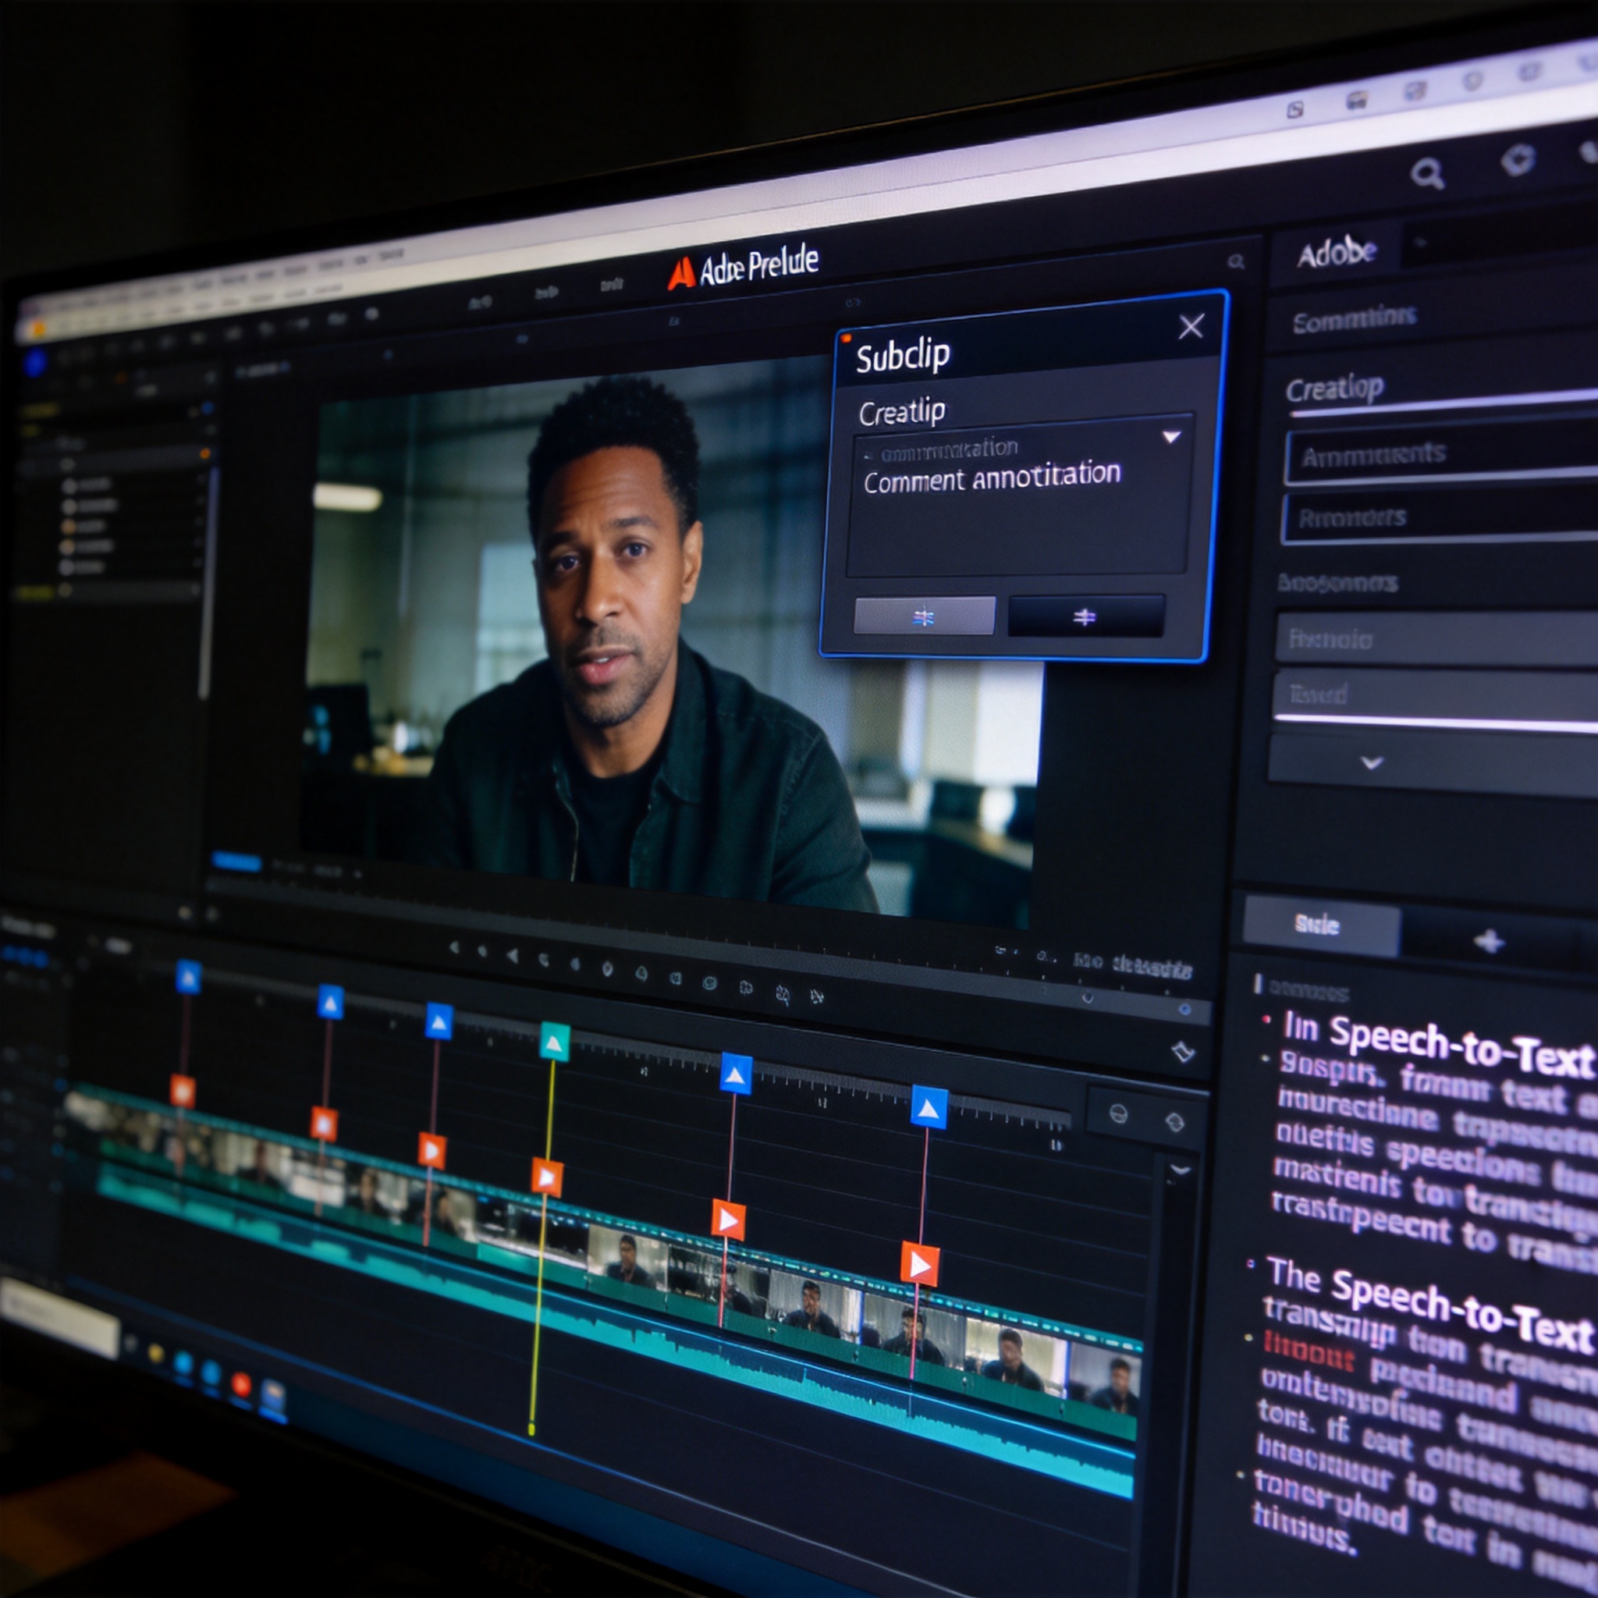Image resolution: width=1598 pixels, height=1598 pixels.
Task: Close the Subclip dialog with the X
Action: pyautogui.click(x=1191, y=327)
